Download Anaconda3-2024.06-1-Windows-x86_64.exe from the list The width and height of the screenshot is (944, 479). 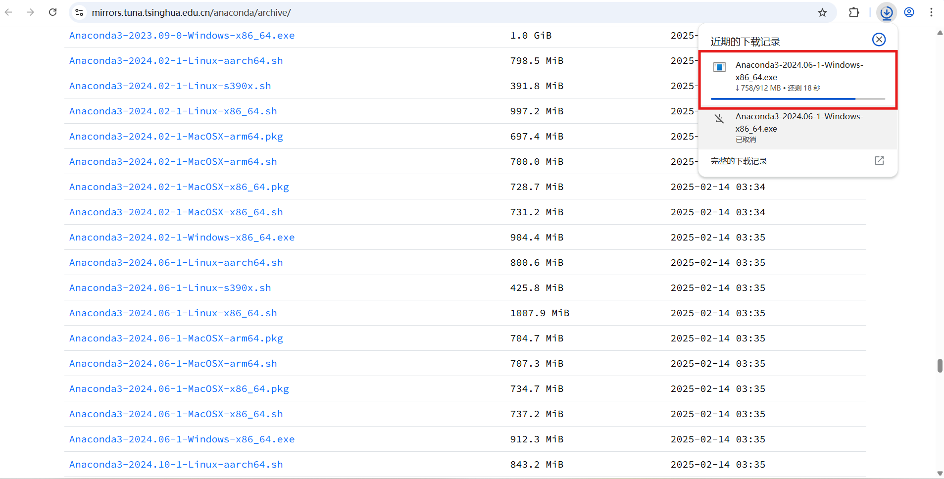click(182, 439)
